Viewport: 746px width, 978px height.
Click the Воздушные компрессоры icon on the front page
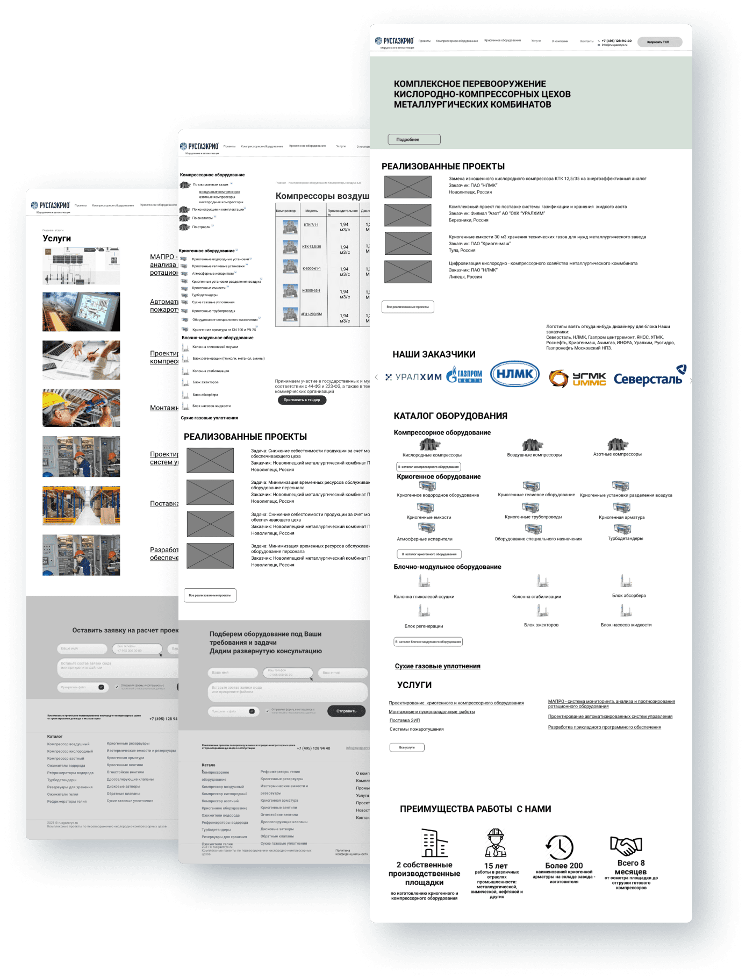click(x=532, y=445)
